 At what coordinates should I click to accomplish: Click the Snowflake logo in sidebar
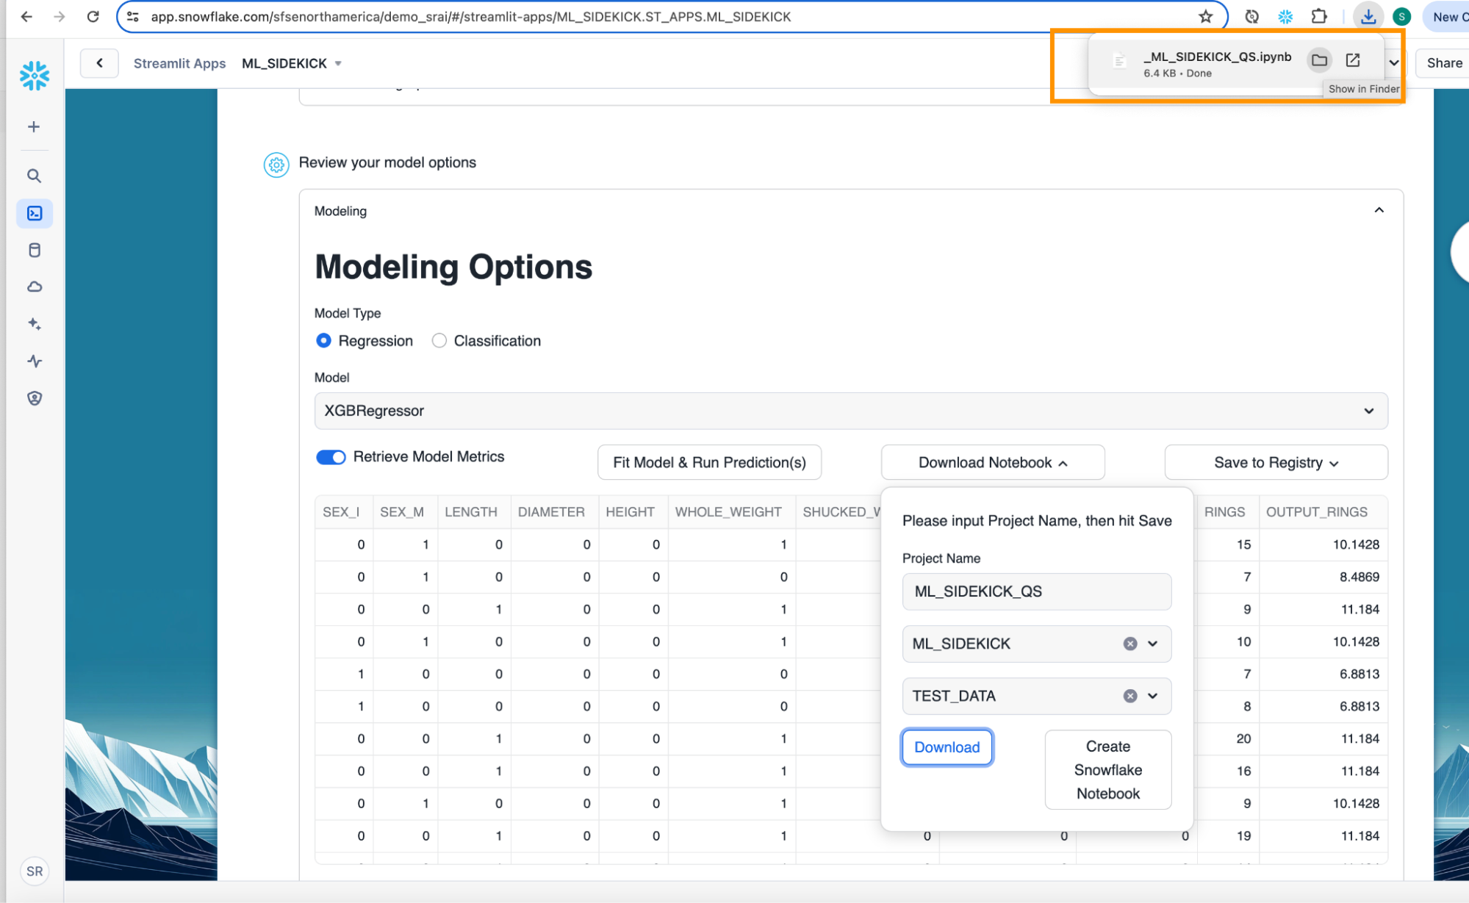click(x=34, y=76)
